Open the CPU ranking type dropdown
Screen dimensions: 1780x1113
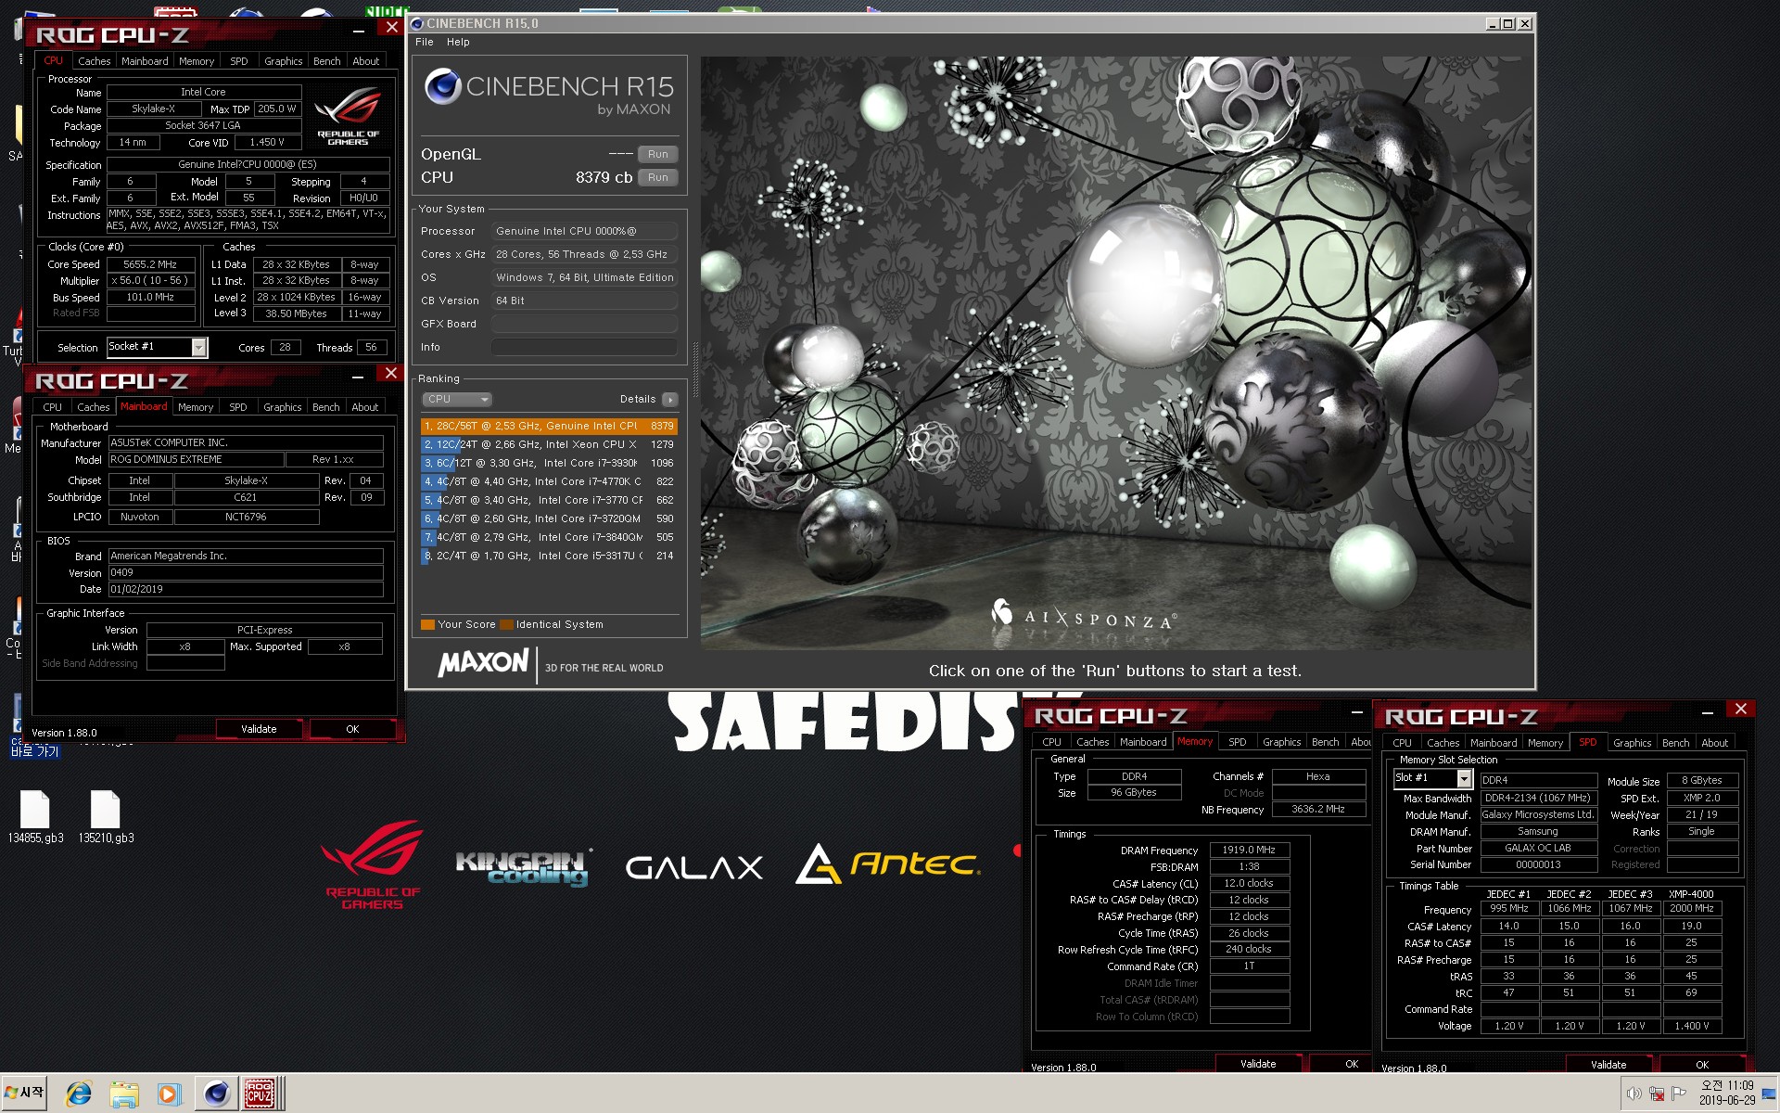[457, 400]
